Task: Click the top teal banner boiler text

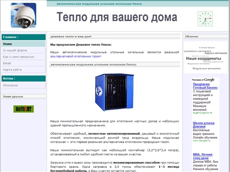Action: 99,4
